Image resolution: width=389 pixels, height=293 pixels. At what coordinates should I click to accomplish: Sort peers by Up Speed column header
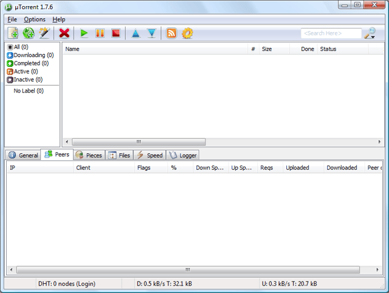click(243, 168)
